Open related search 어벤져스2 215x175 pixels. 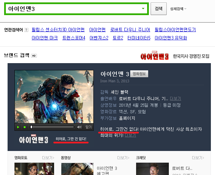click(99, 38)
